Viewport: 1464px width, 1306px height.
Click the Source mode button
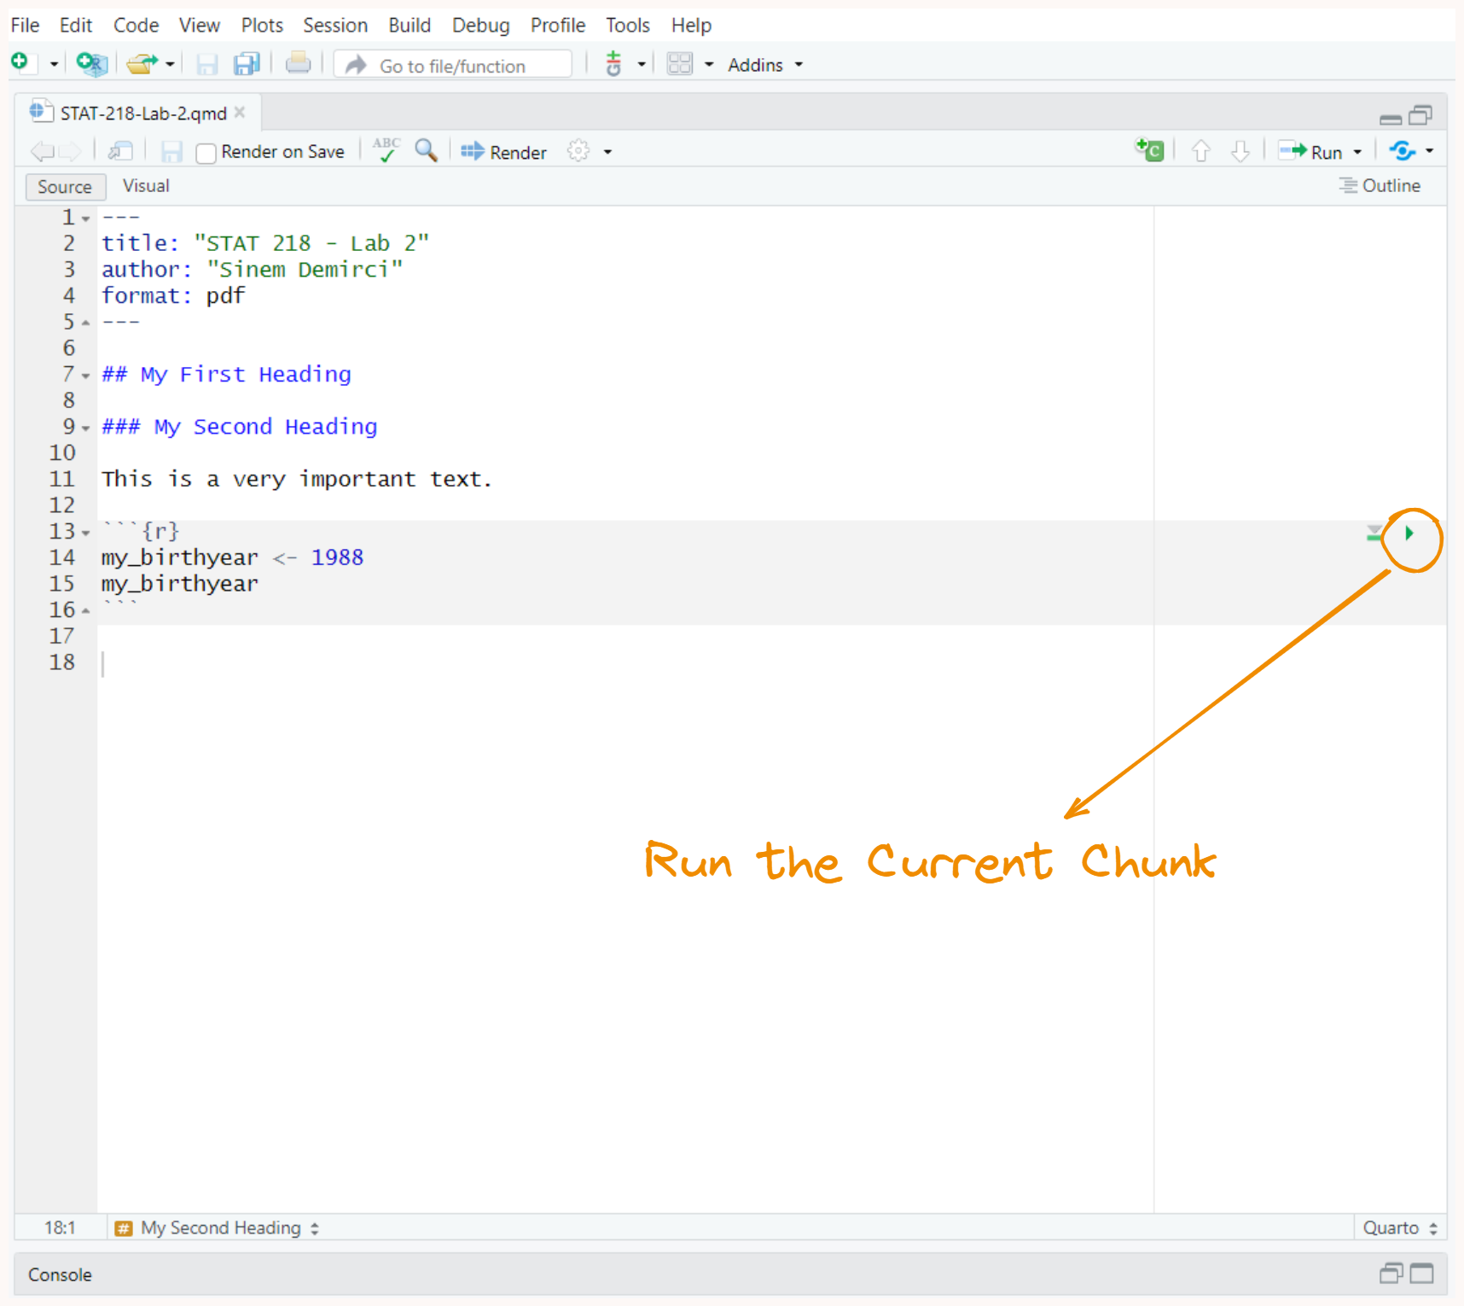(65, 187)
